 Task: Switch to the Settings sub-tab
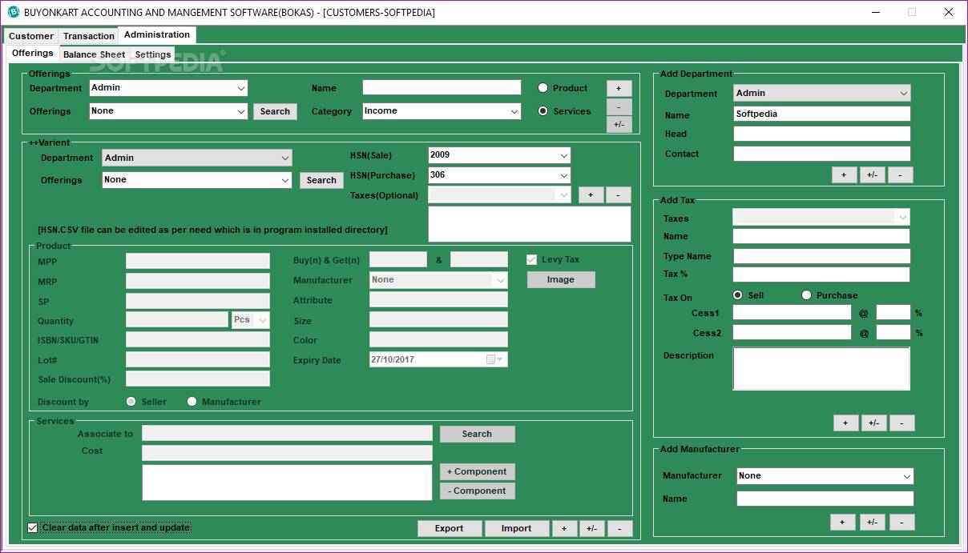153,54
